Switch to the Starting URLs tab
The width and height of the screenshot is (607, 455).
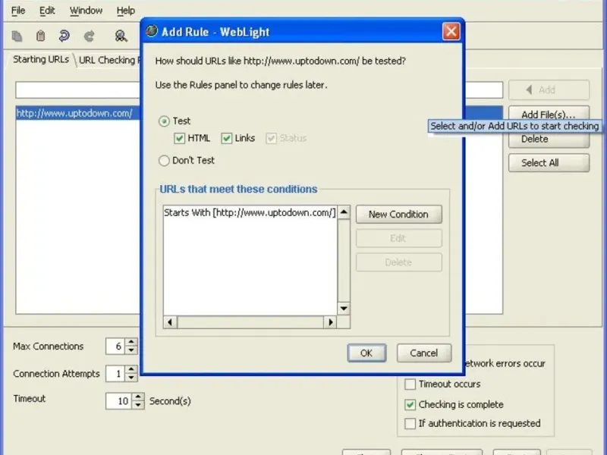point(41,60)
